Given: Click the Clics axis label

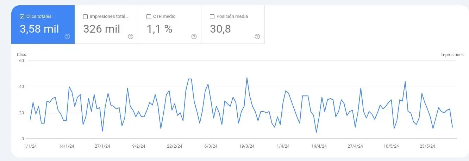Looking at the screenshot, I should [21, 55].
